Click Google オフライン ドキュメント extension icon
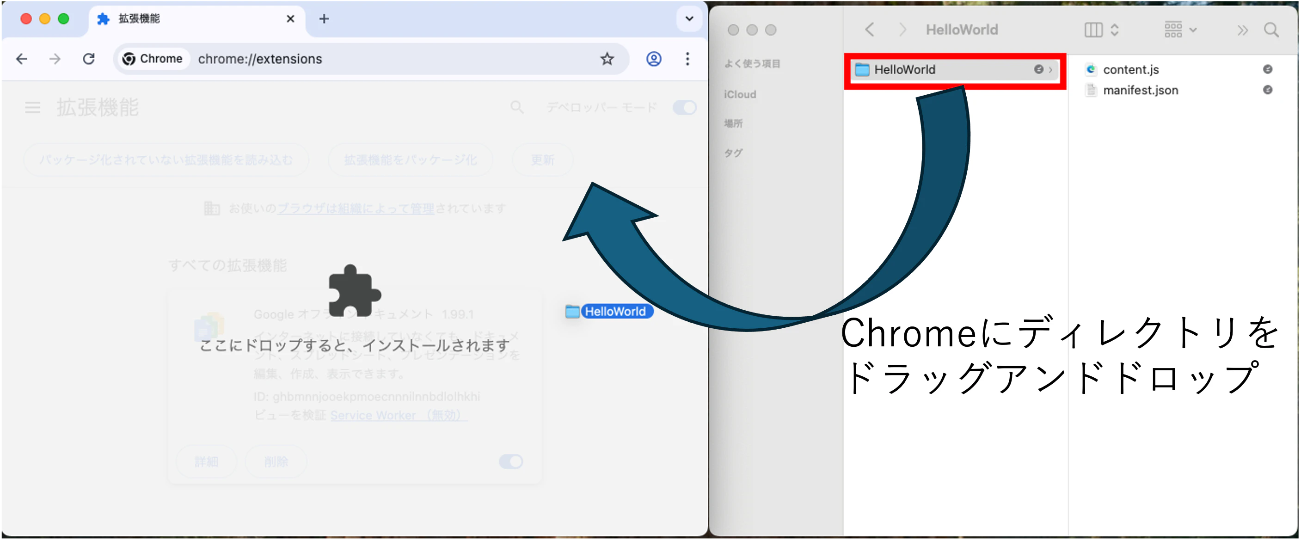Screen dimensions: 1307x540 209,327
